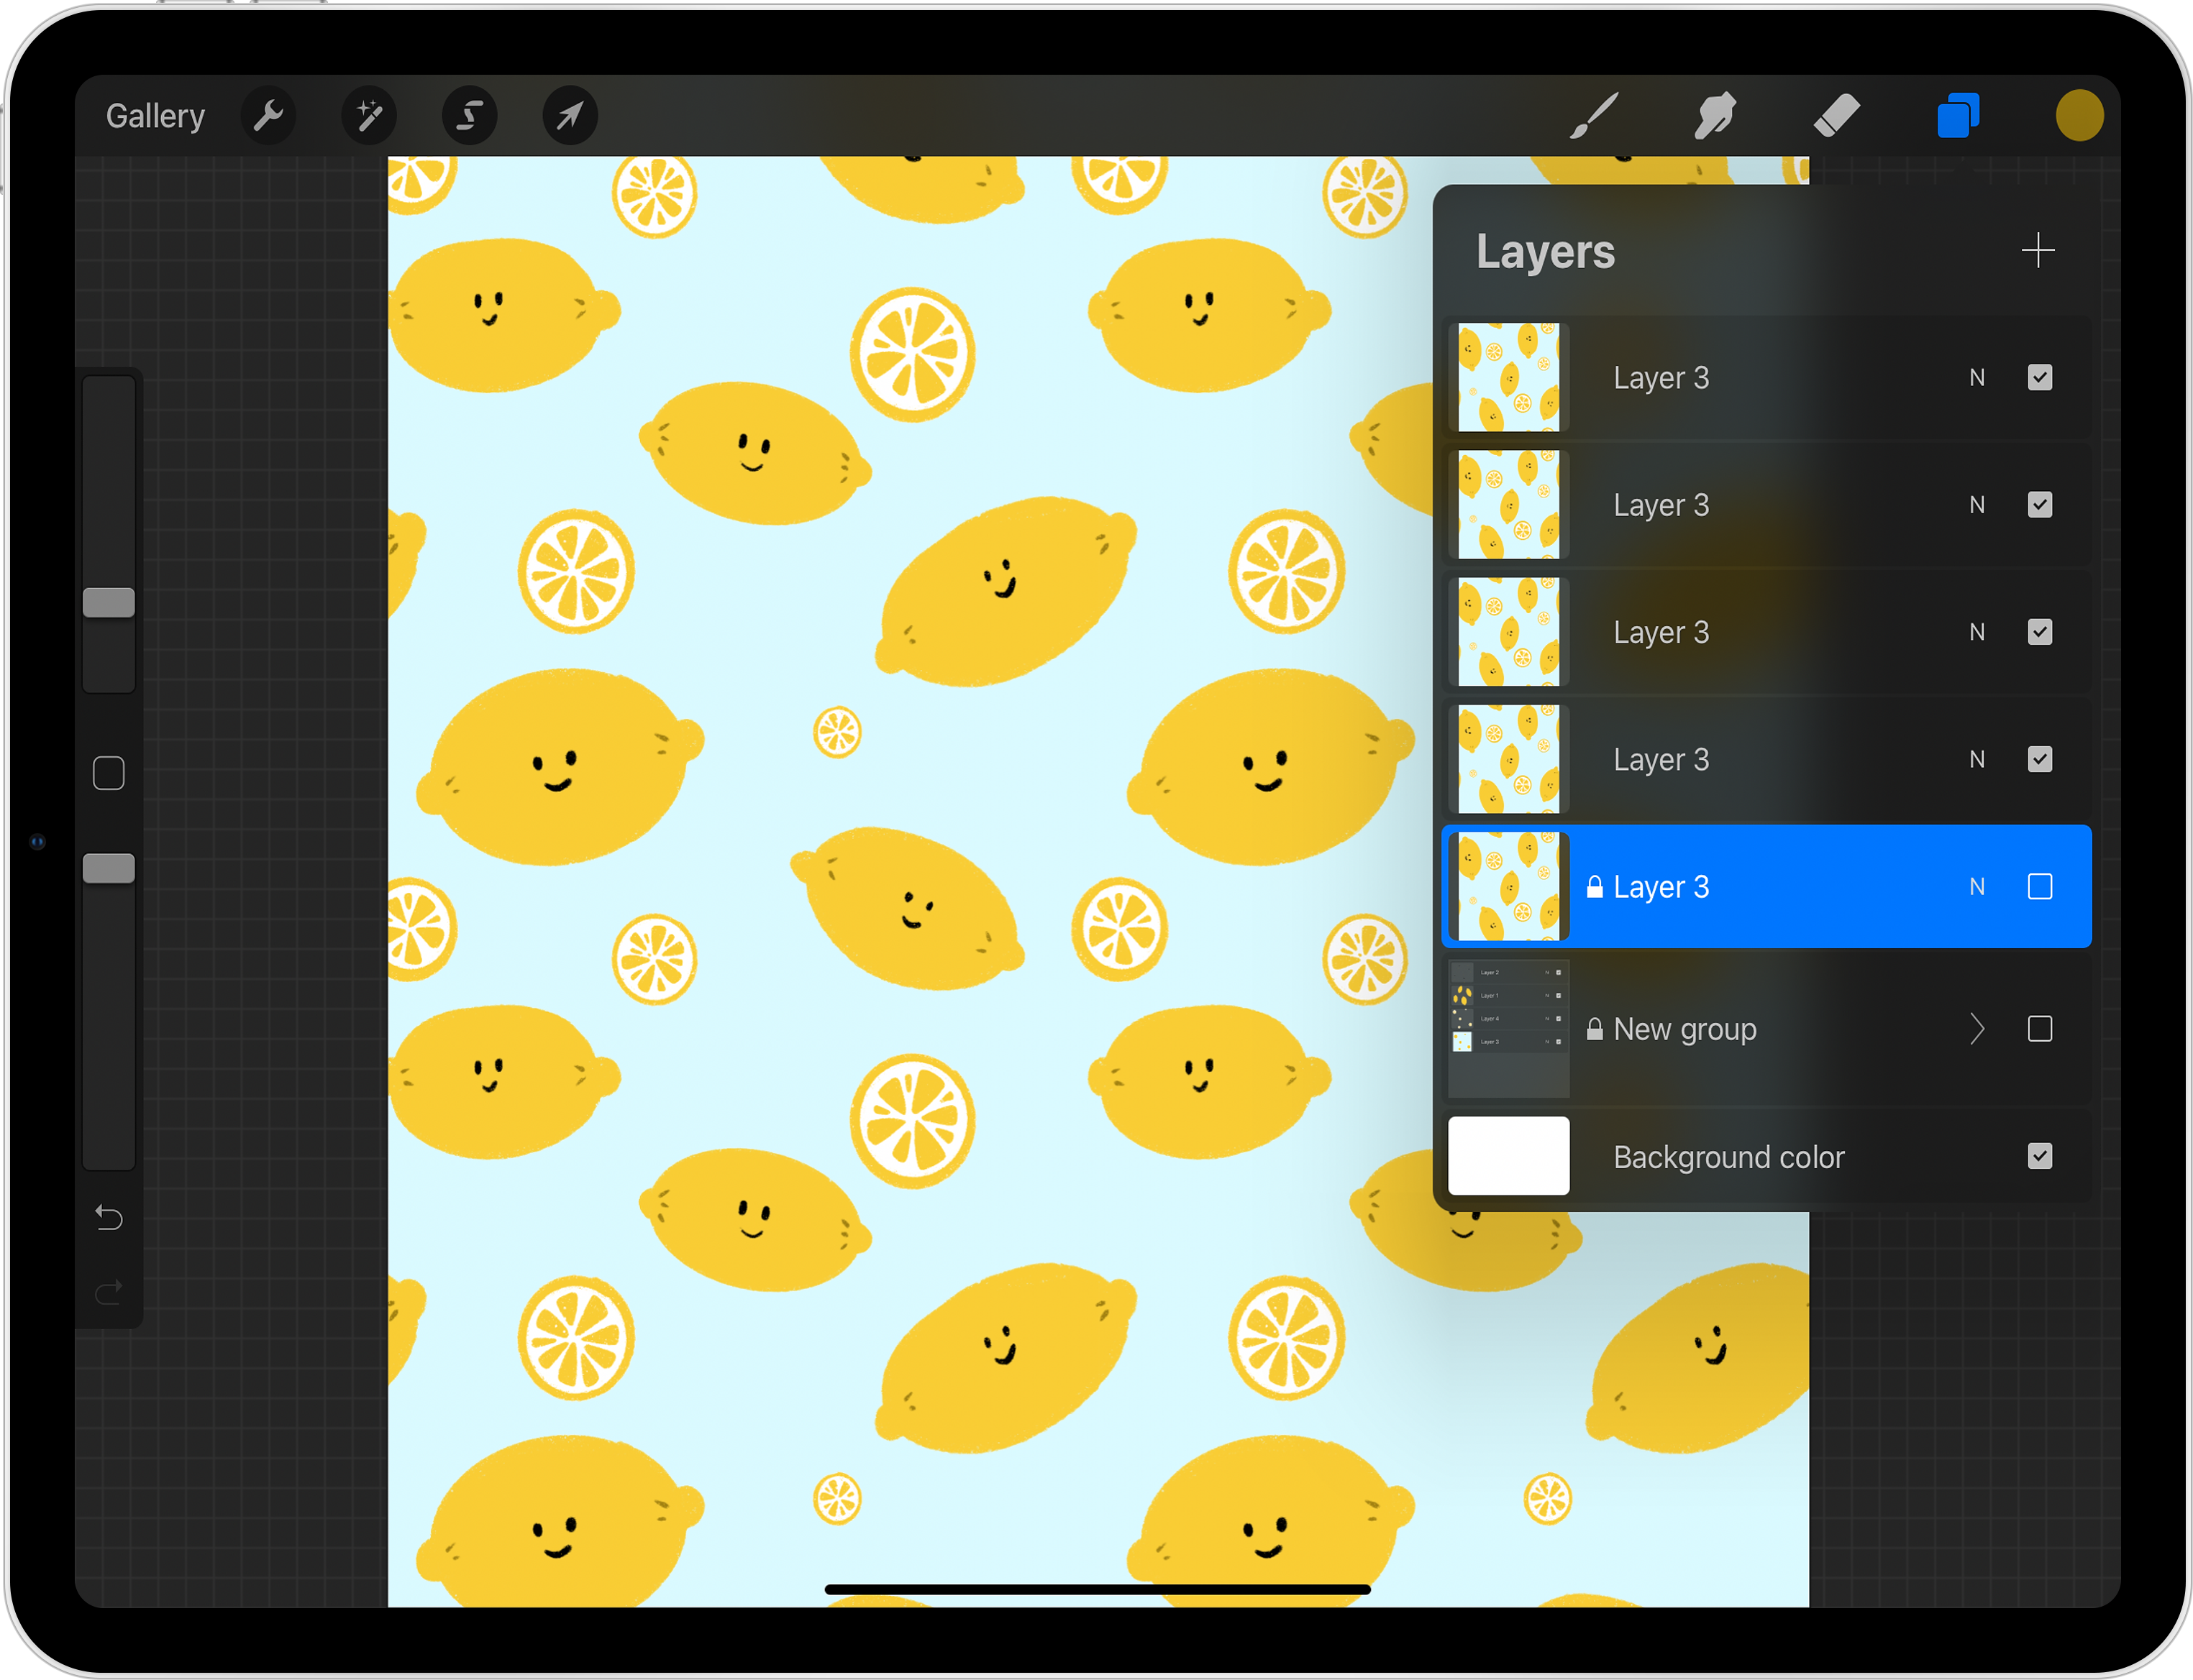Open the Actions wrench menu
The width and height of the screenshot is (2193, 1680).
tap(268, 116)
